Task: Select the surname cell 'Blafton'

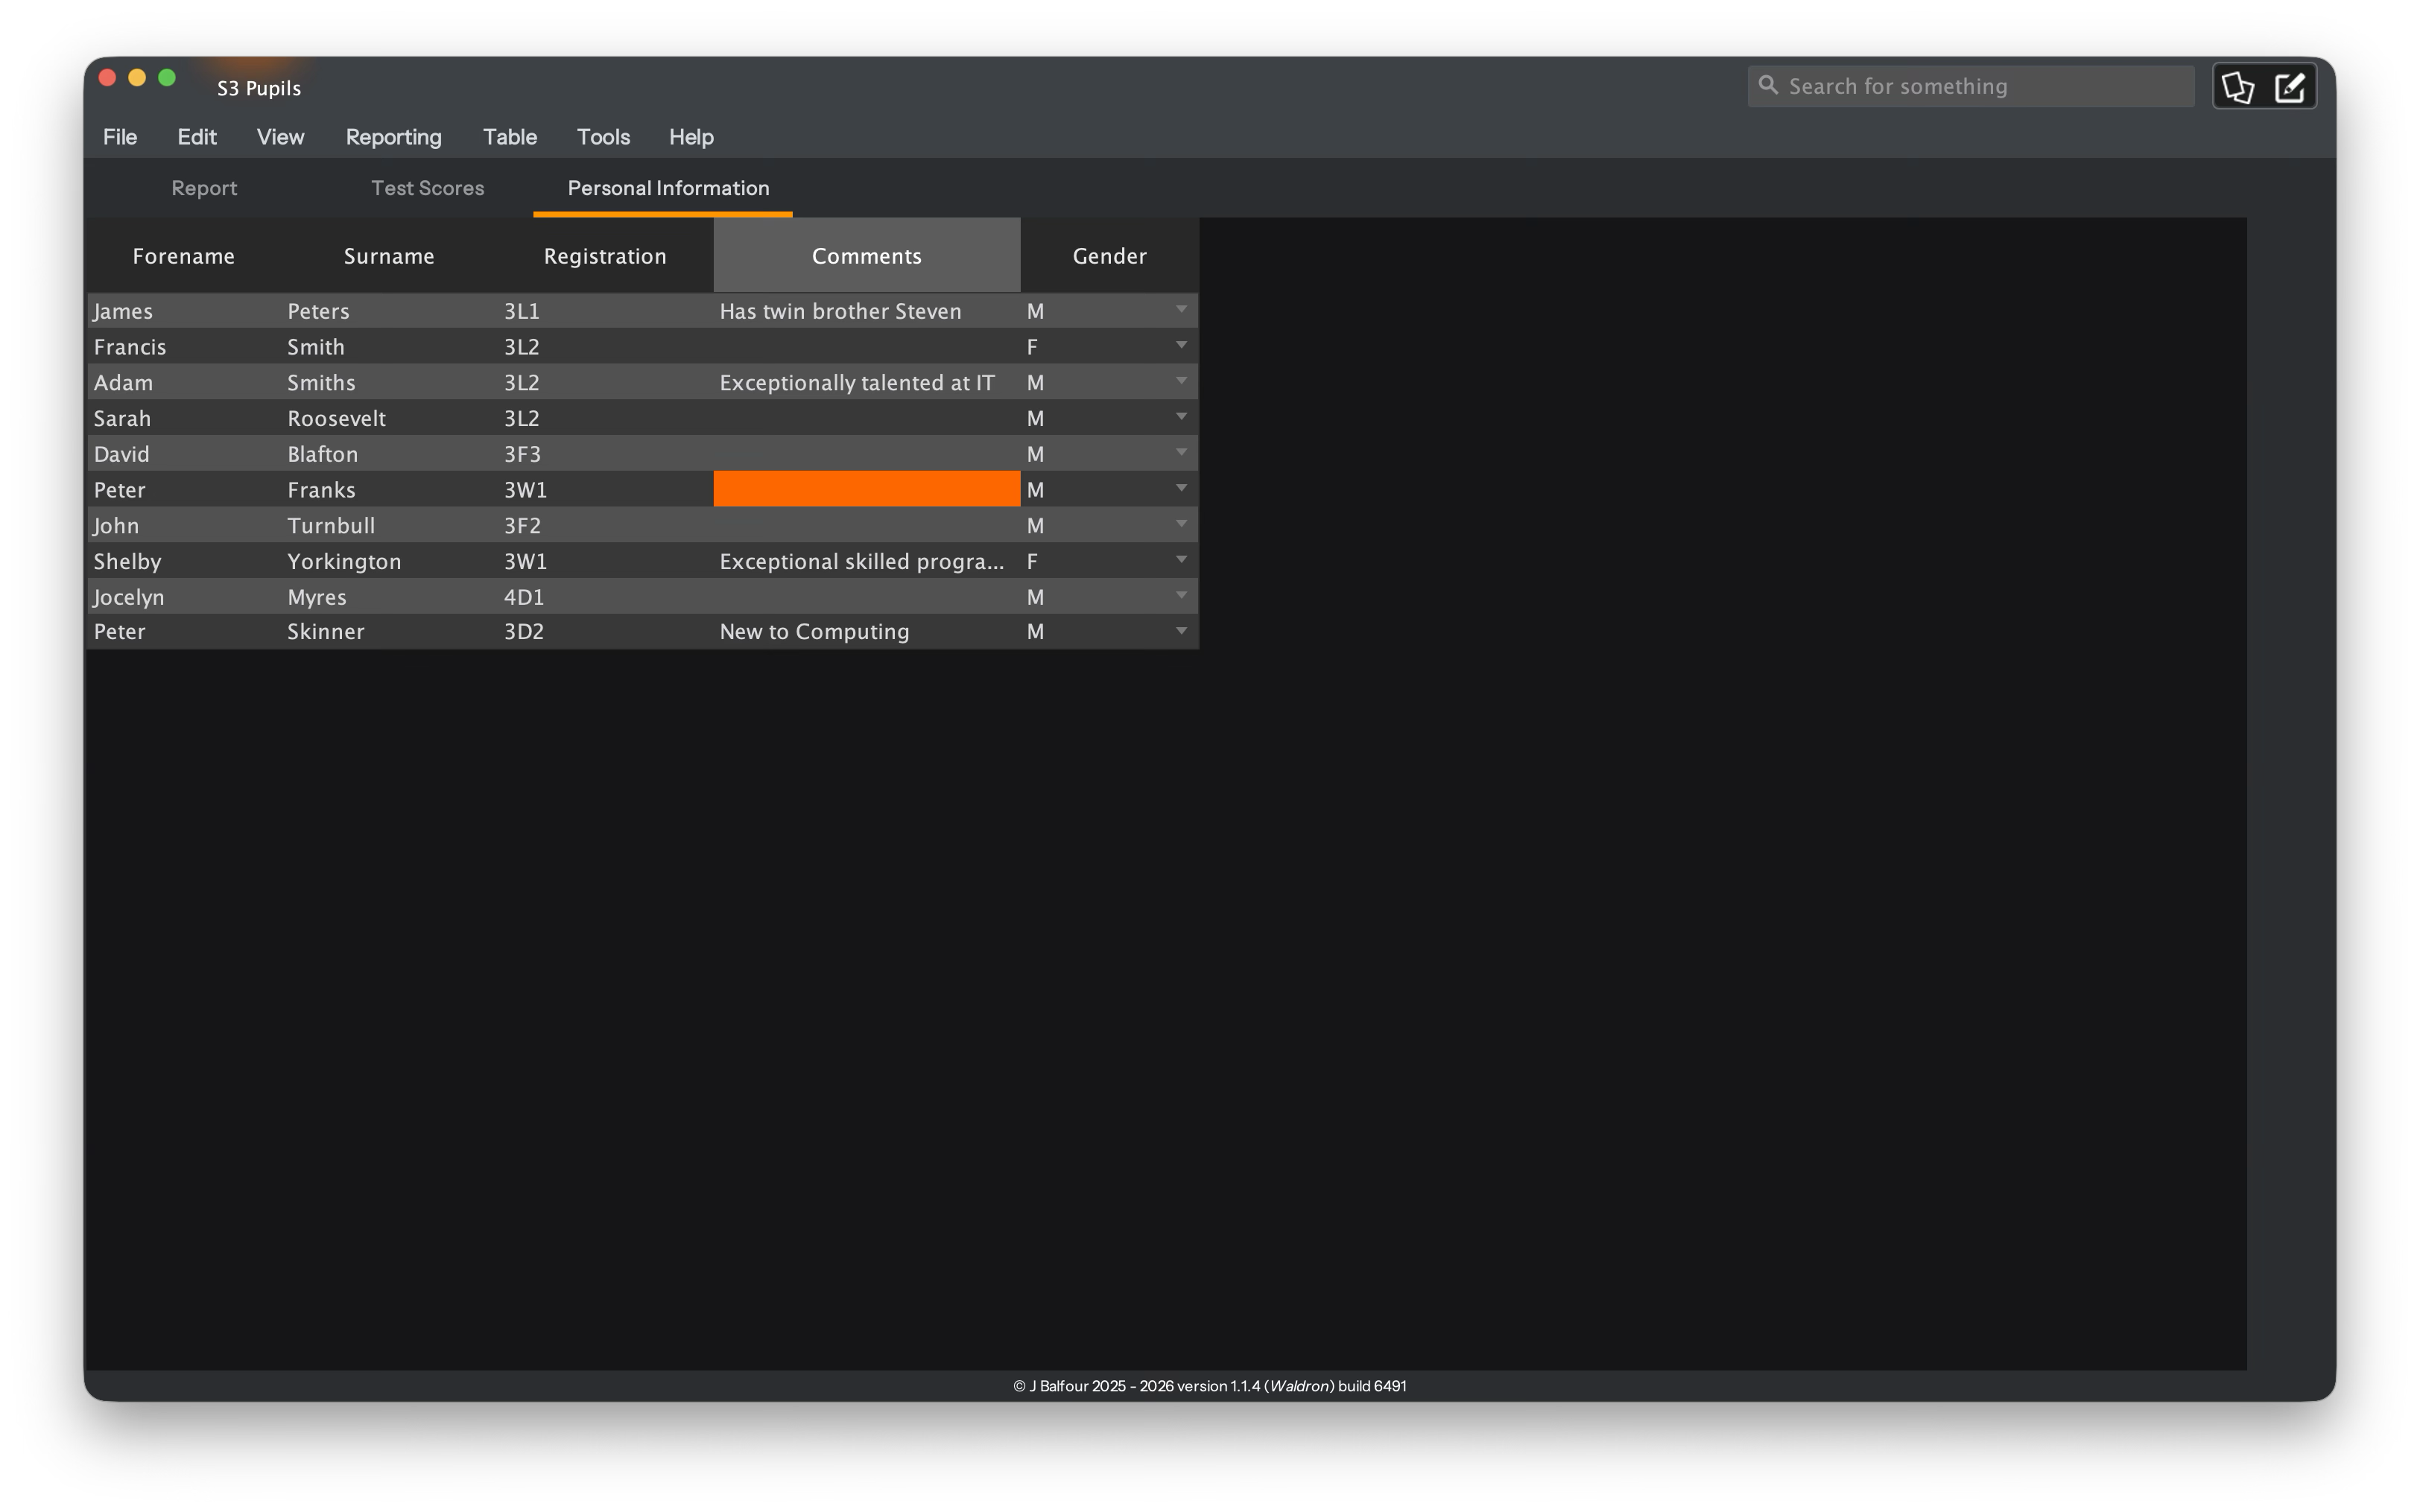Action: coord(389,454)
